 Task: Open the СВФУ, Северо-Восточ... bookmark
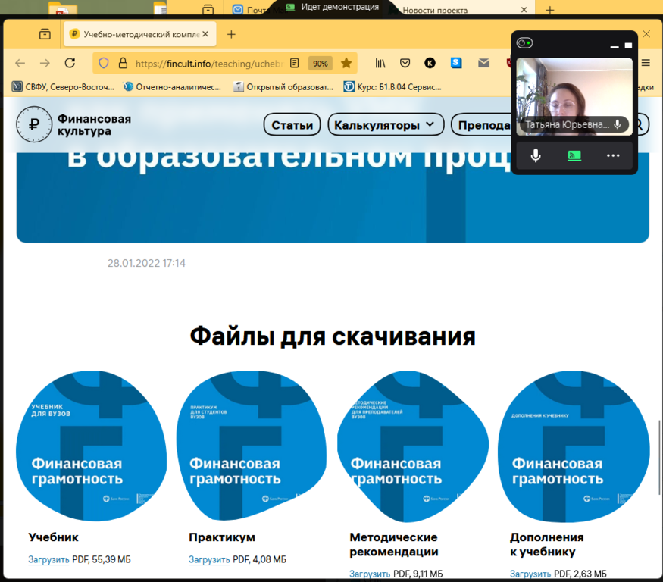[63, 86]
